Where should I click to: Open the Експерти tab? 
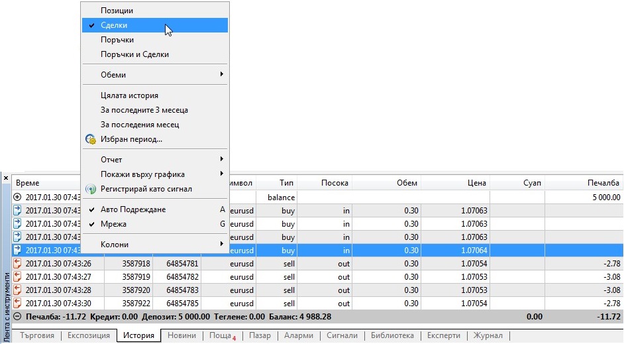pyautogui.click(x=443, y=335)
